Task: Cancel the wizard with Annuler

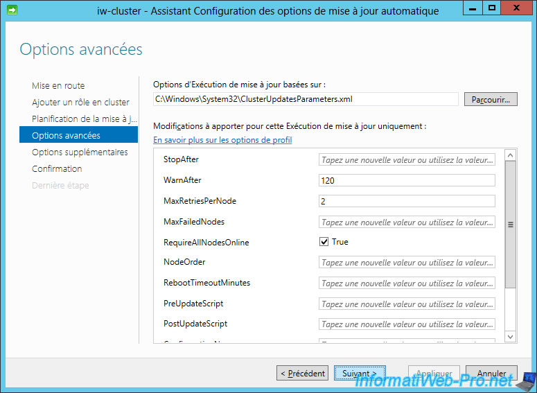Action: [491, 373]
